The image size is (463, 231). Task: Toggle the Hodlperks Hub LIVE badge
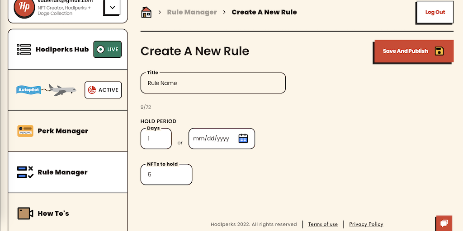[108, 50]
